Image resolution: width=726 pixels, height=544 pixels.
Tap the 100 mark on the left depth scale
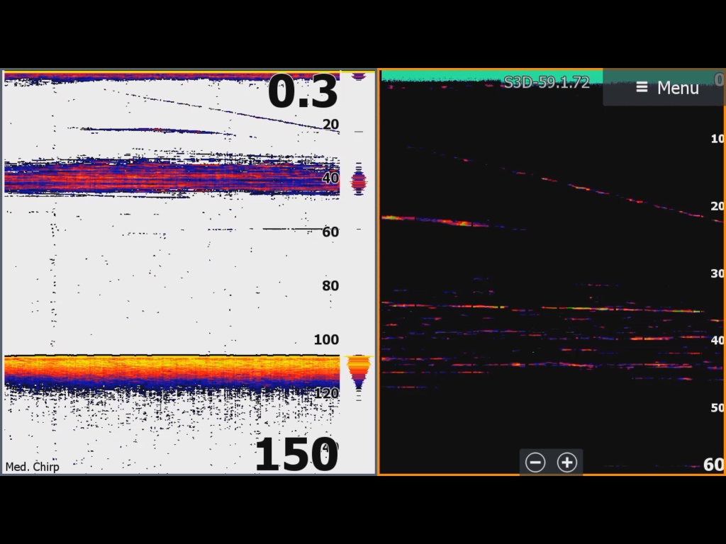pos(326,340)
